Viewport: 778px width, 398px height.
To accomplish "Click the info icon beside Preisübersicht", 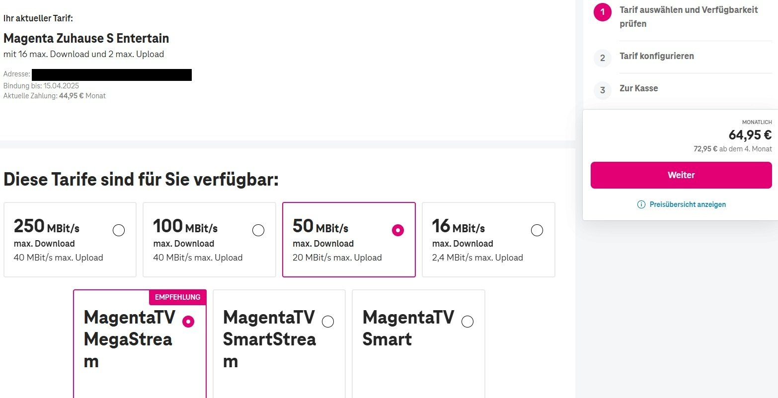I will point(641,204).
